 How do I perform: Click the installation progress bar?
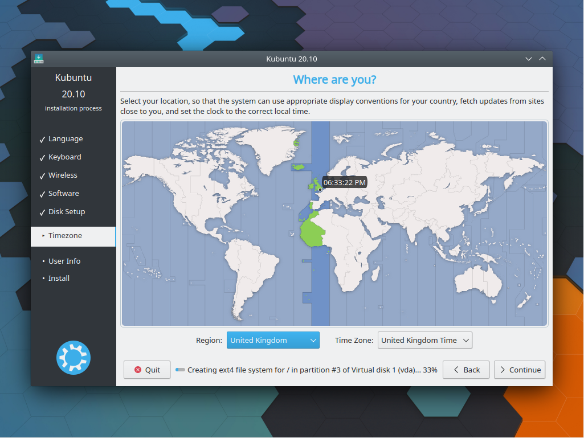pos(180,370)
